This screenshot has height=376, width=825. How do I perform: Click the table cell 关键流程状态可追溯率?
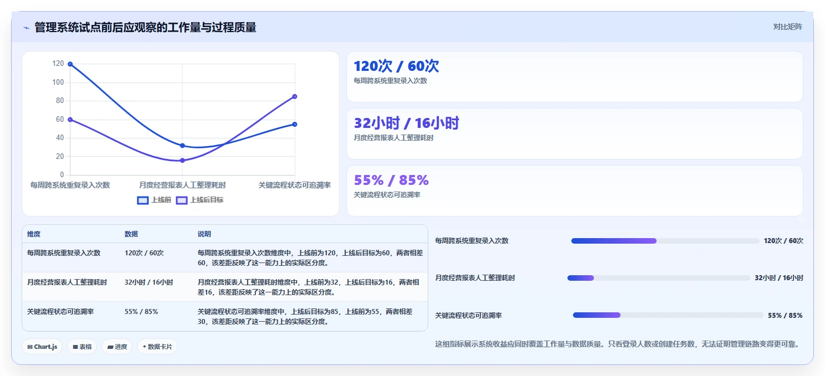click(60, 311)
